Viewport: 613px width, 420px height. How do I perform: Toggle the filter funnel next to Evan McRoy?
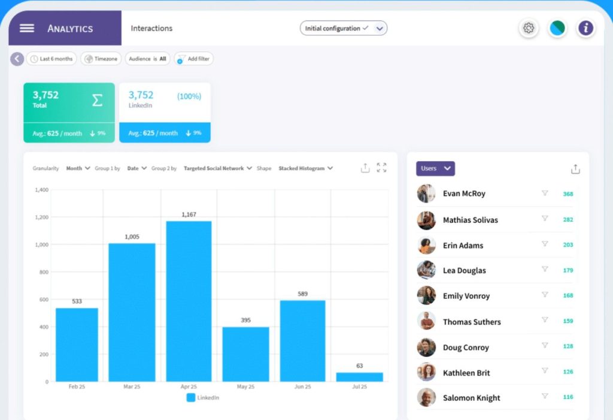pos(545,193)
